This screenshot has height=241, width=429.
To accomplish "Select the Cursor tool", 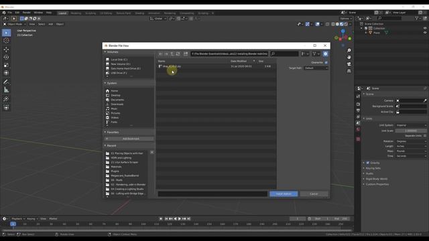I will 6,41.
